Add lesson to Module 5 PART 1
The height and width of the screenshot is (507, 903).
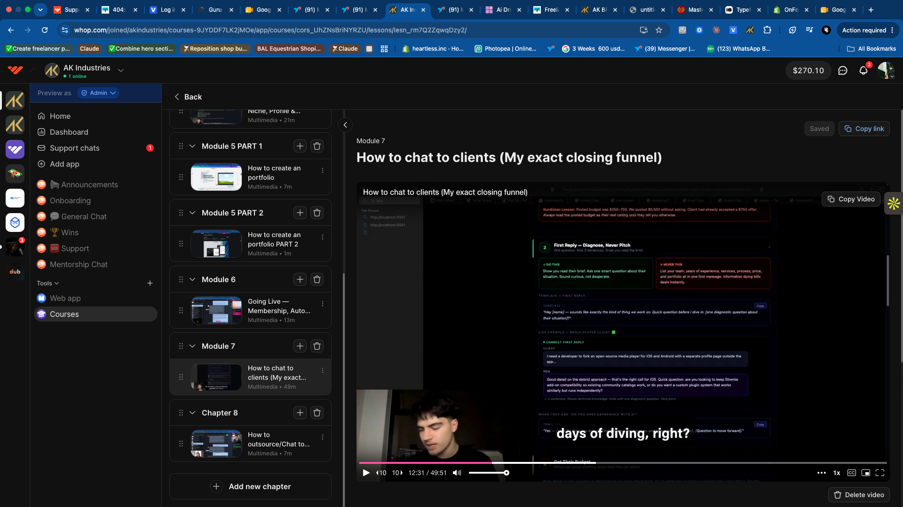[x=300, y=146]
